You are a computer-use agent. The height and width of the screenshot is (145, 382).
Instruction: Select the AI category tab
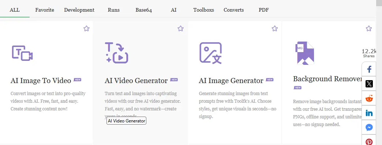pos(174,10)
